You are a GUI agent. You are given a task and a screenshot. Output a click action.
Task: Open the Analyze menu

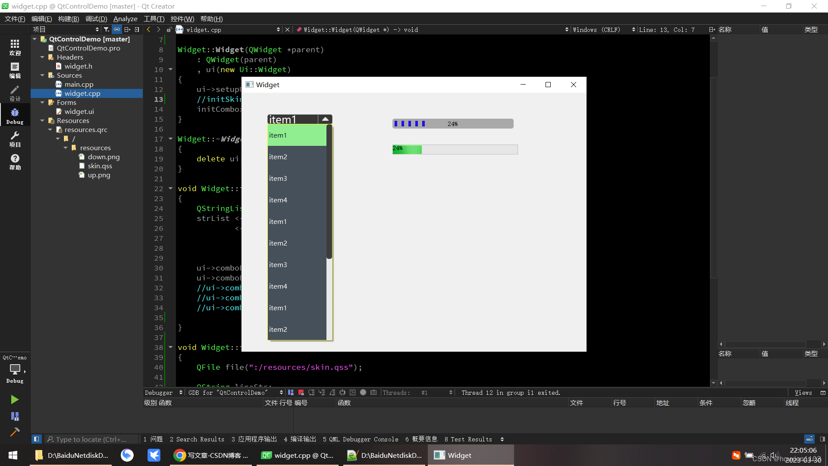(x=125, y=19)
